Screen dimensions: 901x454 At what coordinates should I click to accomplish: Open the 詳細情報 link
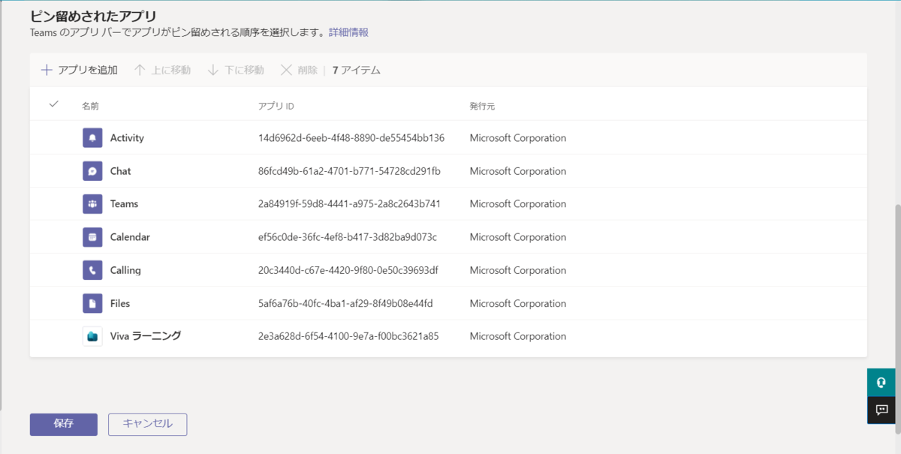pyautogui.click(x=348, y=32)
